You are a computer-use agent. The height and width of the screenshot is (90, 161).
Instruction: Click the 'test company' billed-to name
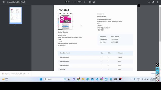102,16
